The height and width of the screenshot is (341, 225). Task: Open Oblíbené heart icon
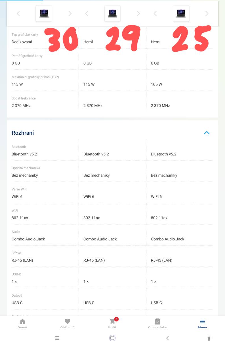67,321
